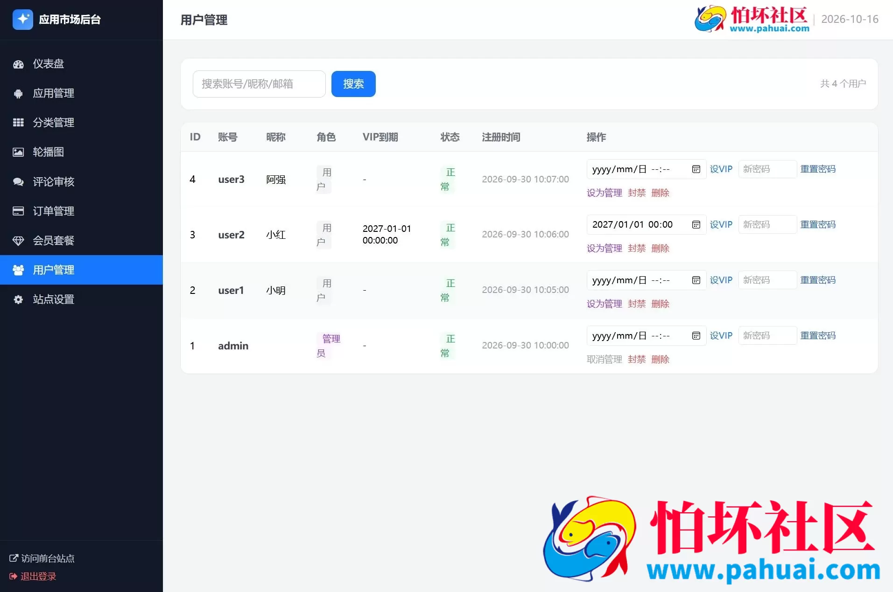Viewport: 893px width, 592px height.
Task: Focus the 新密码 field for admin
Action: pos(767,336)
